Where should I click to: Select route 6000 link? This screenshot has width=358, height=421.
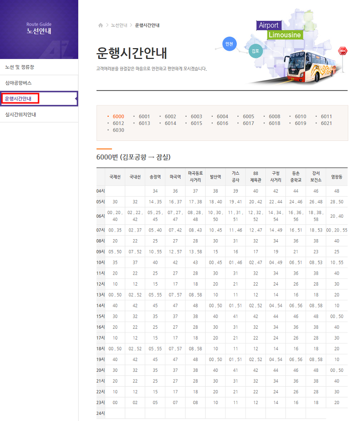(118, 117)
